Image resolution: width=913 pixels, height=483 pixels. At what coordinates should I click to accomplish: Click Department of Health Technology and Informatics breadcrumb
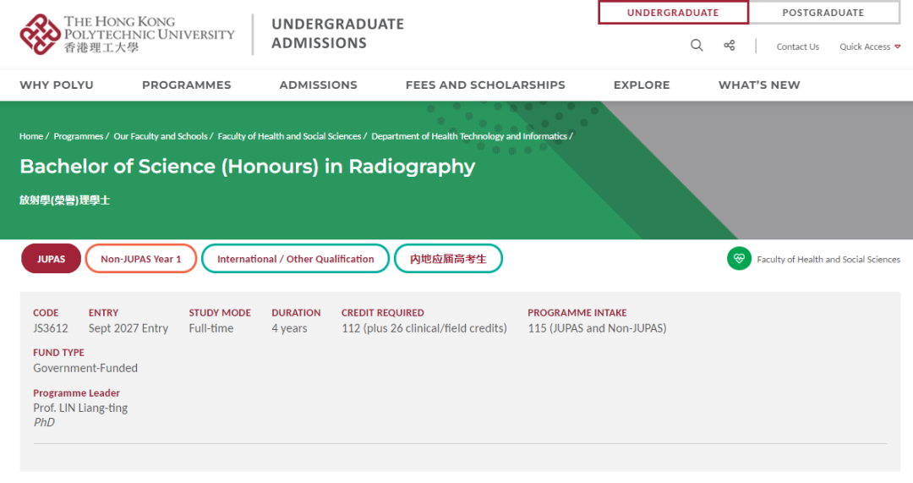[x=468, y=136]
